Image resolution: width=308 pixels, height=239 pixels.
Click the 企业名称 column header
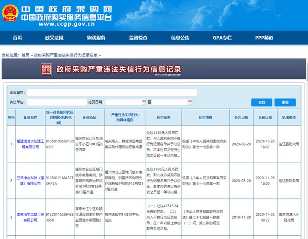pyautogui.click(x=30, y=117)
